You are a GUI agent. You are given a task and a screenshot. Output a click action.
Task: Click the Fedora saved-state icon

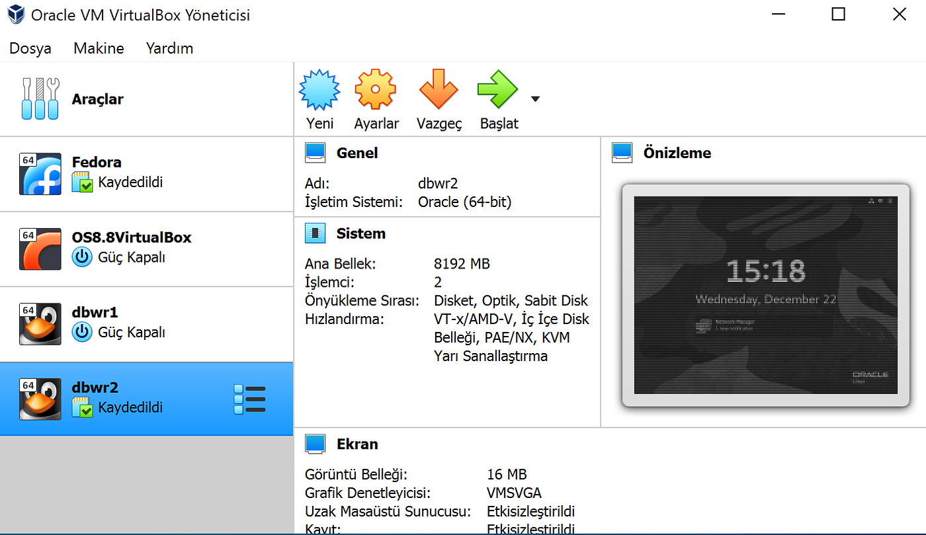[x=82, y=183]
